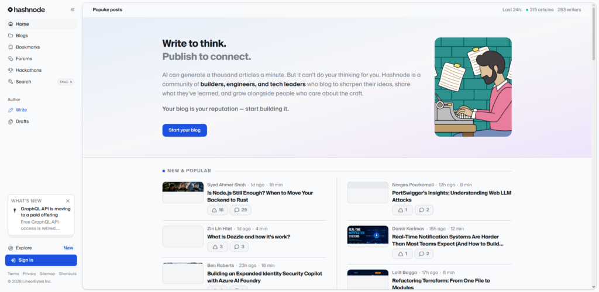This screenshot has height=292, width=599.
Task: Click the Ctrl K shortcut badge
Action: click(x=66, y=82)
